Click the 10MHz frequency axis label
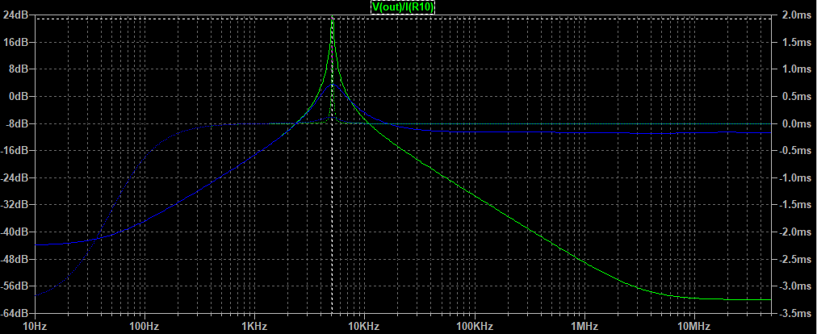The width and height of the screenshot is (817, 334). [694, 327]
